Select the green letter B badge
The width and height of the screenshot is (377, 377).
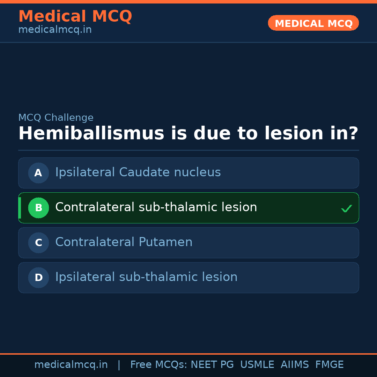[x=38, y=208]
